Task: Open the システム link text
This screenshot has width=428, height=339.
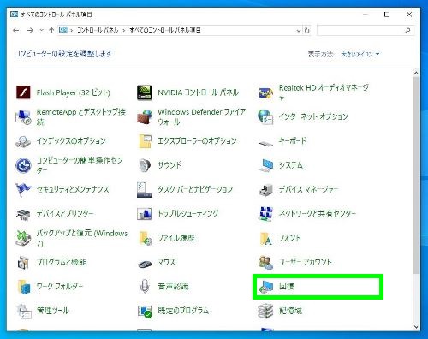Action: (x=290, y=165)
